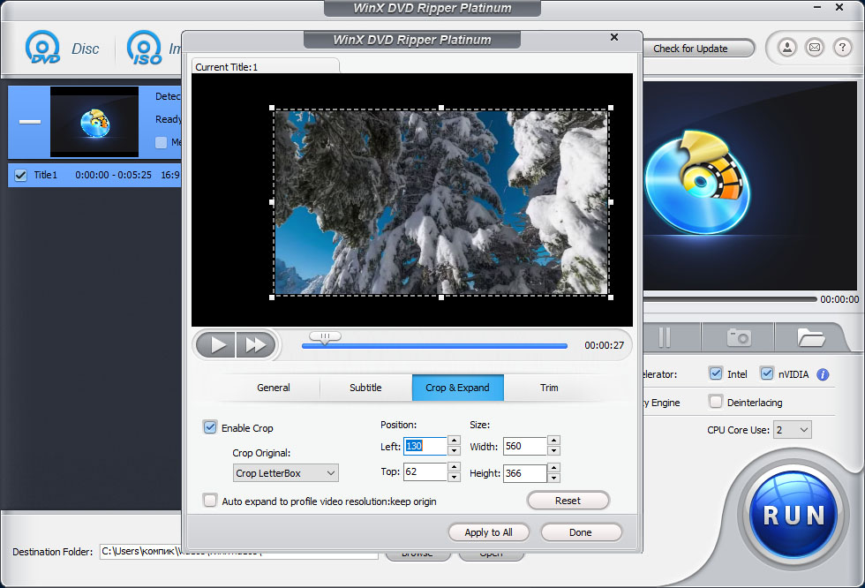Click Check for Update button
The height and width of the screenshot is (588, 865).
coord(695,49)
